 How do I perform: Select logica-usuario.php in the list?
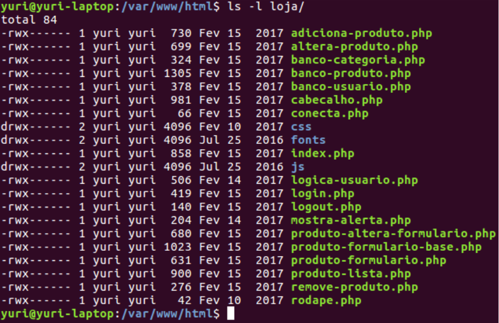[354, 180]
